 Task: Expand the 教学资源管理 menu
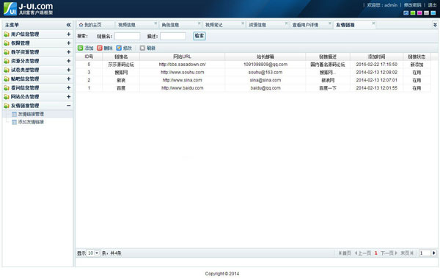tap(68, 52)
